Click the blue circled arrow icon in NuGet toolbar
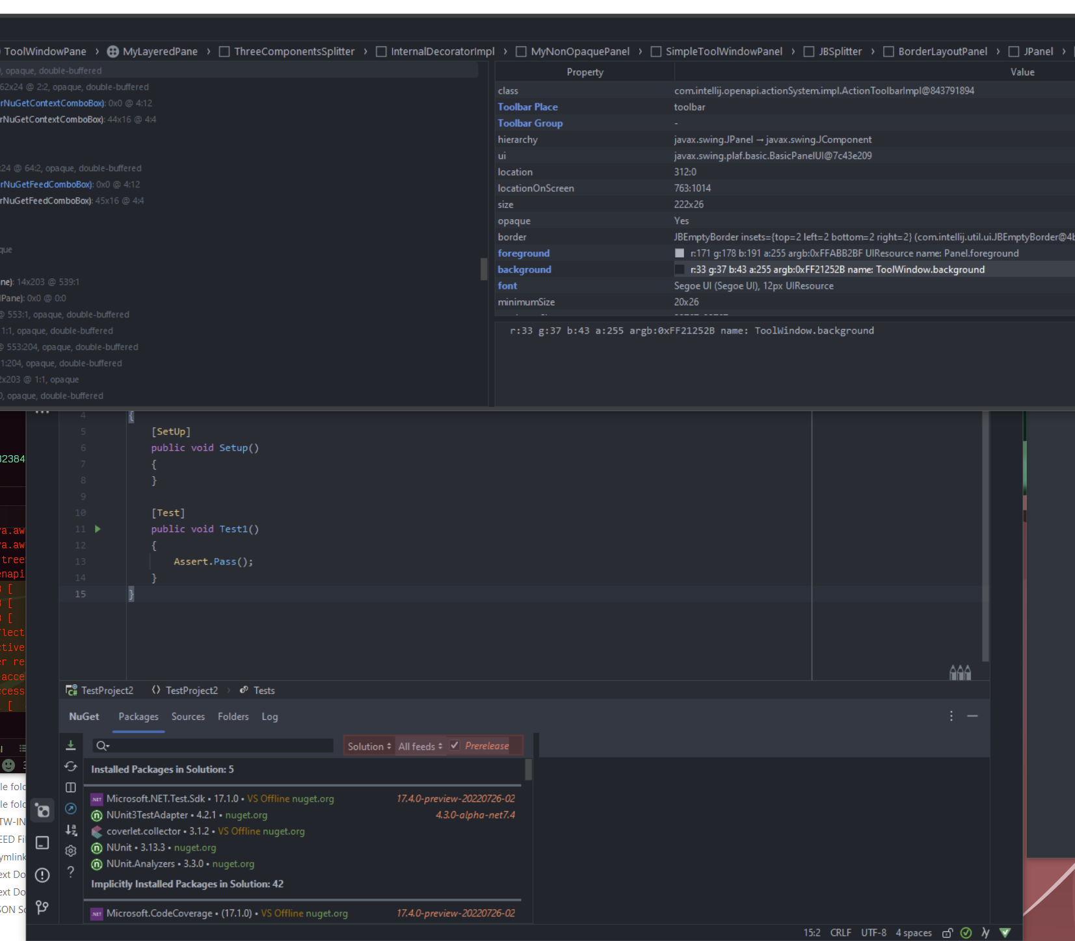The width and height of the screenshot is (1075, 941). pos(71,808)
